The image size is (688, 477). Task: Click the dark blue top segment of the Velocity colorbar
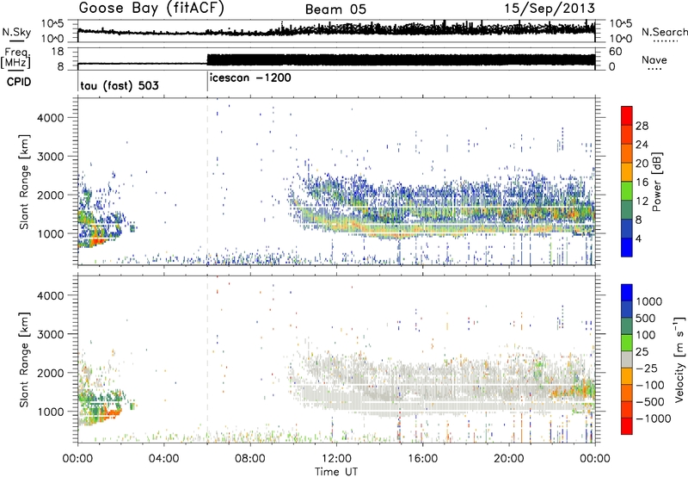tap(627, 293)
